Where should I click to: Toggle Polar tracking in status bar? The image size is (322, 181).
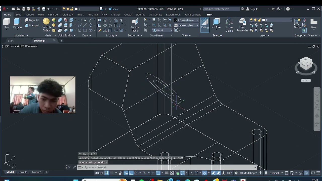(x=136, y=173)
